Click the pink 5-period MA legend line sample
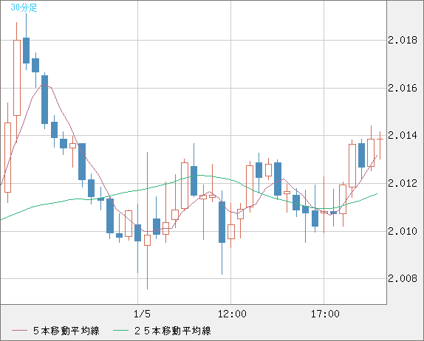Image resolution: width=424 pixels, height=341 pixels. point(19,331)
